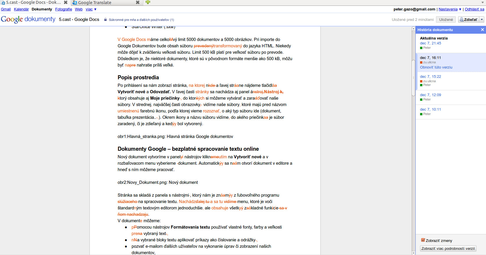Image resolution: width=486 pixels, height=255 pixels.
Task: Click the Zdieľať button
Action: click(469, 19)
